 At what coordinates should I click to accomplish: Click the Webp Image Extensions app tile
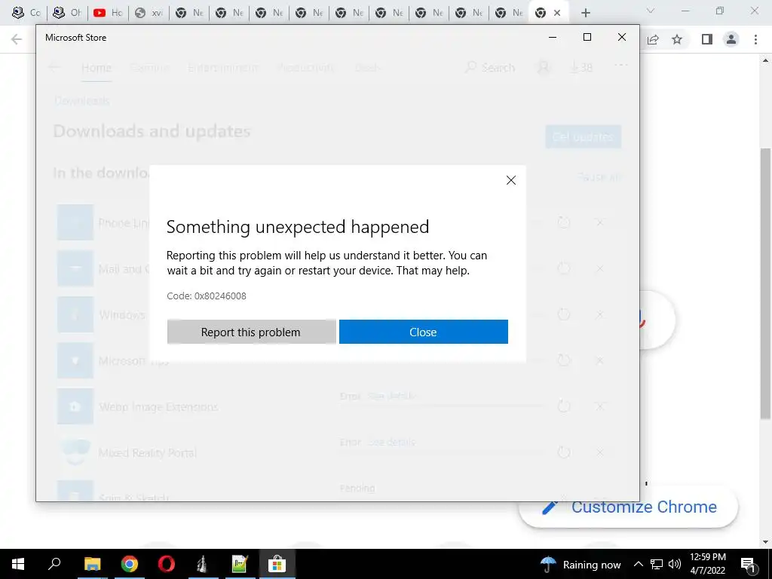(75, 406)
